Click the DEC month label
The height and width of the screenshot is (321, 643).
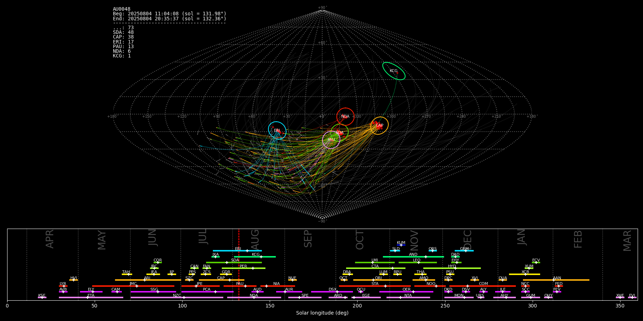(468, 240)
